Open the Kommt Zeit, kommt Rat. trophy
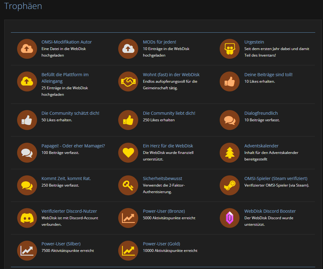The image size is (323, 269). [66, 179]
